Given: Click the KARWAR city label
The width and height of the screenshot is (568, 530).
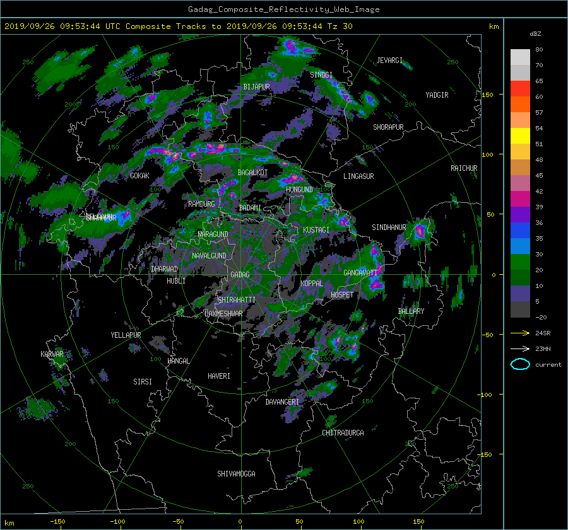Looking at the screenshot, I should (x=52, y=354).
